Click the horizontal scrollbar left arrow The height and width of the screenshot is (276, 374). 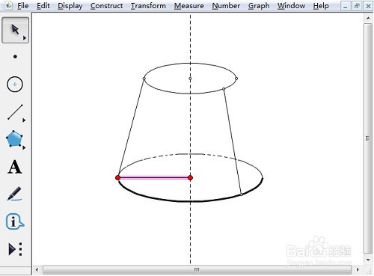click(37, 269)
